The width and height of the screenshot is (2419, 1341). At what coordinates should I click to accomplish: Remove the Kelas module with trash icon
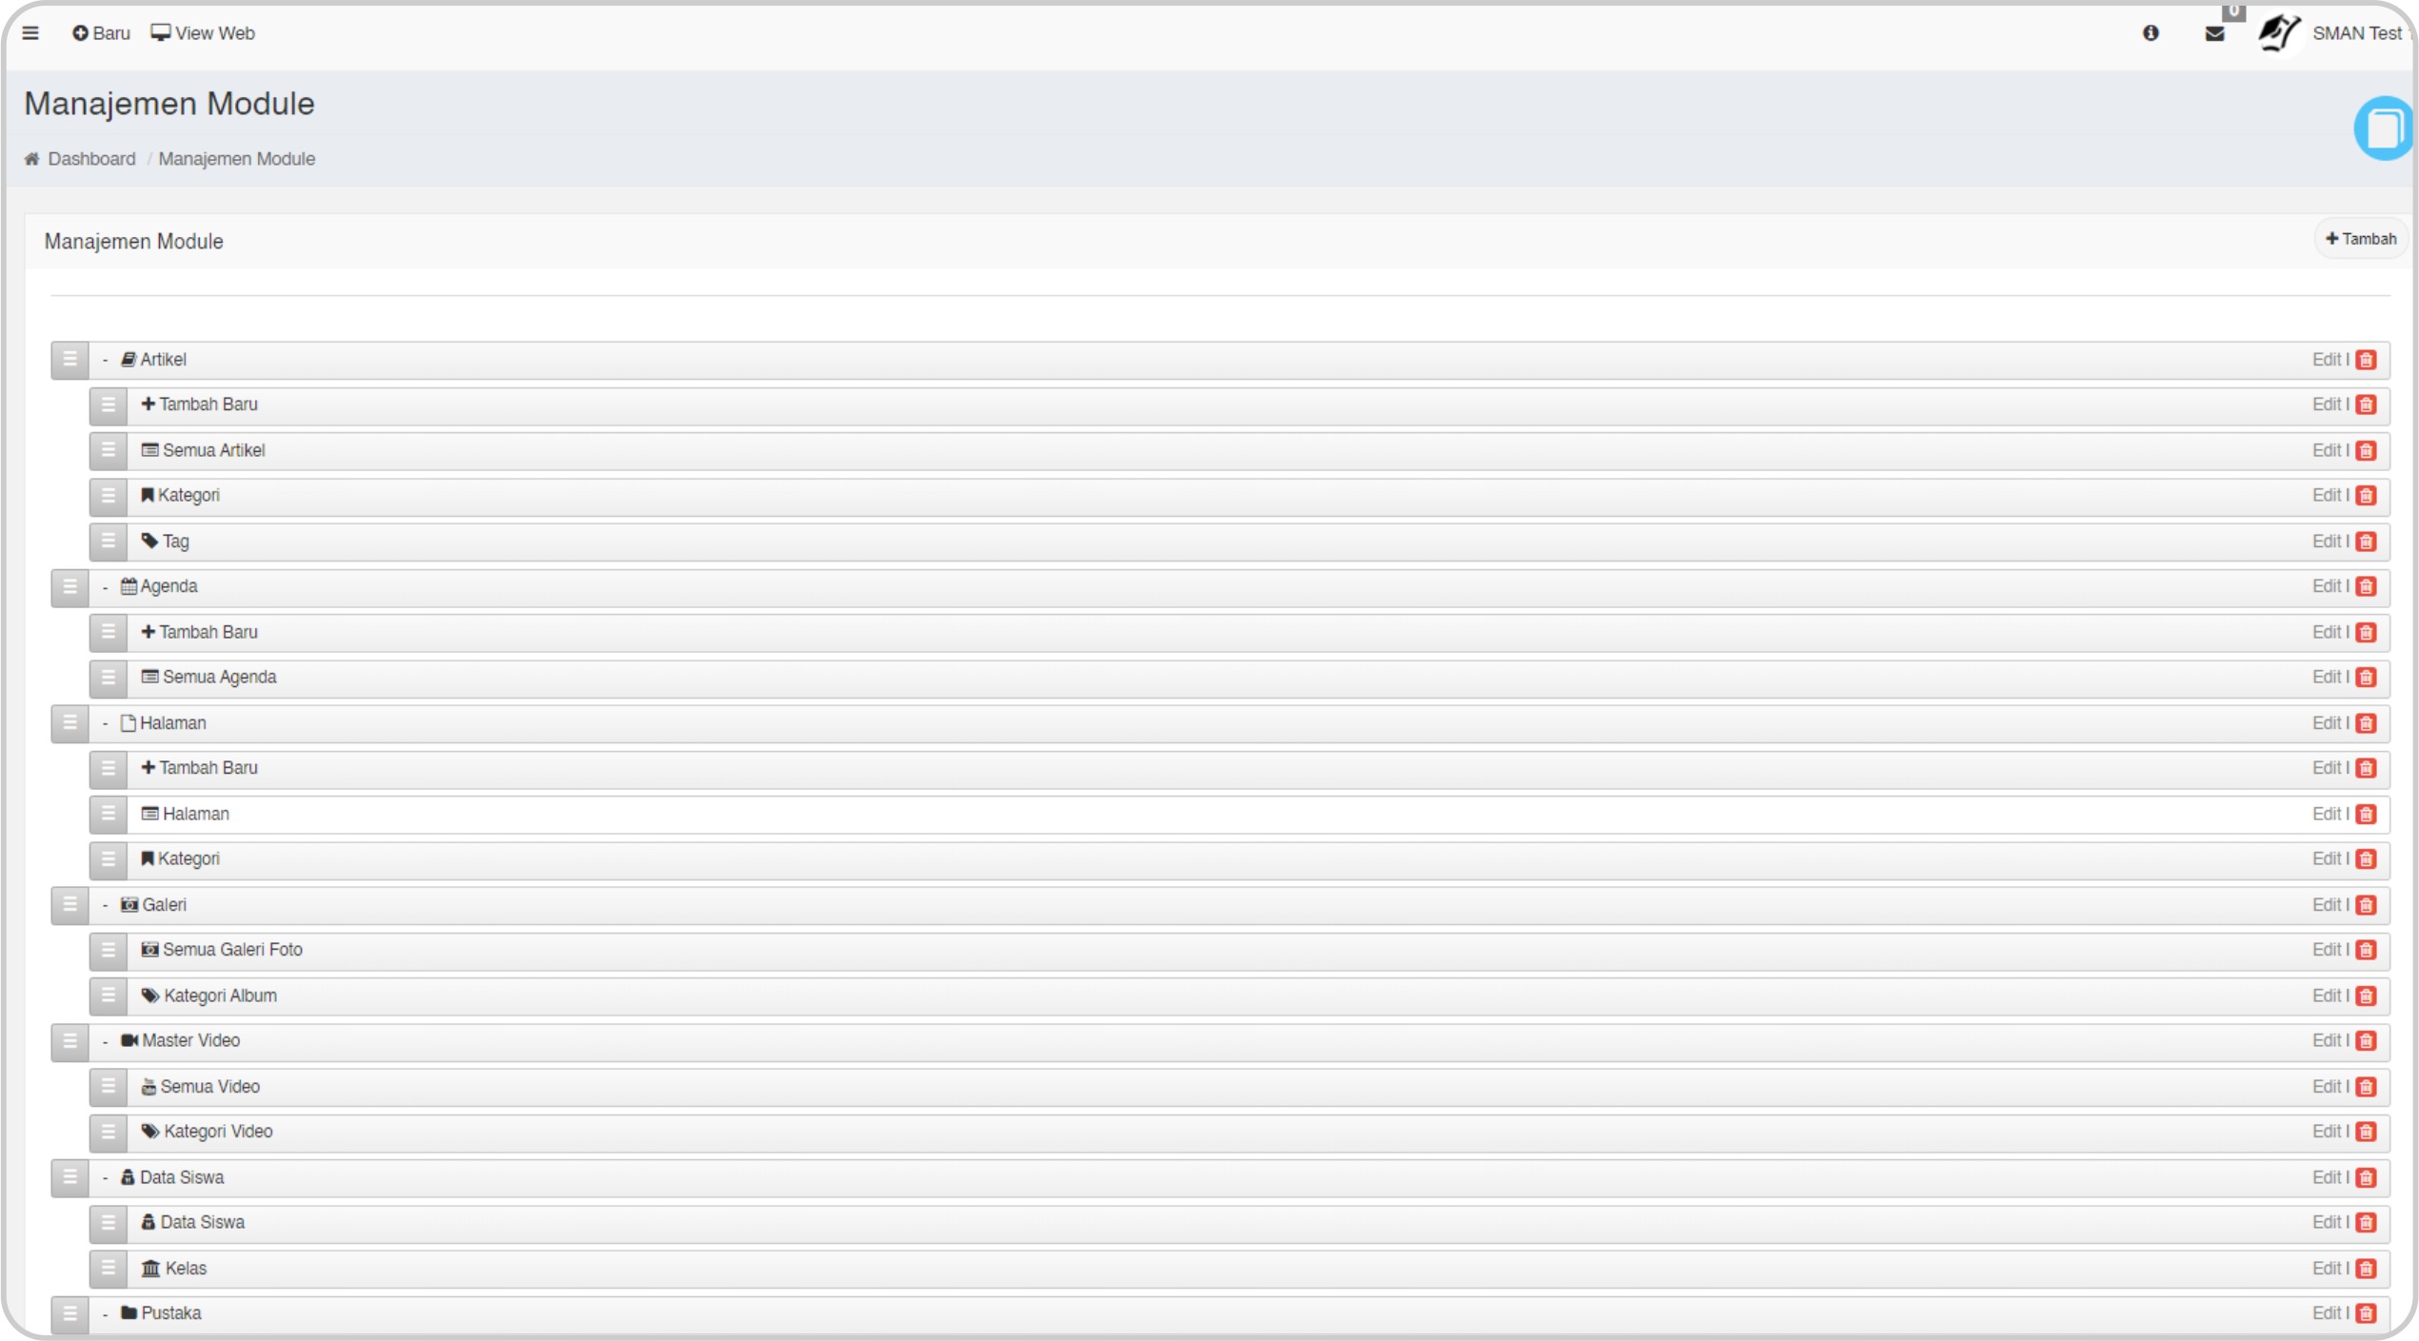(x=2367, y=1269)
